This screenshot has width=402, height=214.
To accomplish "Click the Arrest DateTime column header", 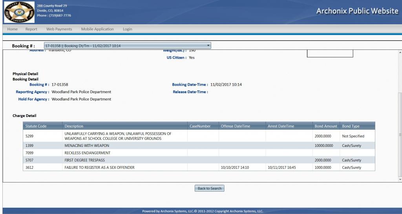I will point(281,126).
